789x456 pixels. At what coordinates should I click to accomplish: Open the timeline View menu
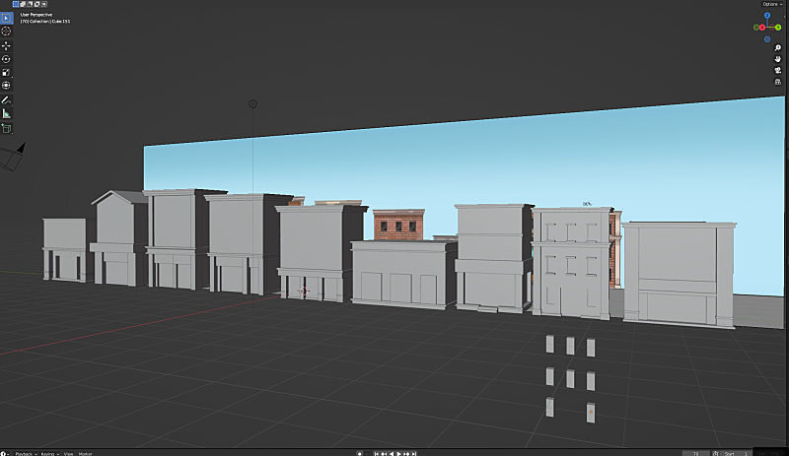(x=68, y=453)
